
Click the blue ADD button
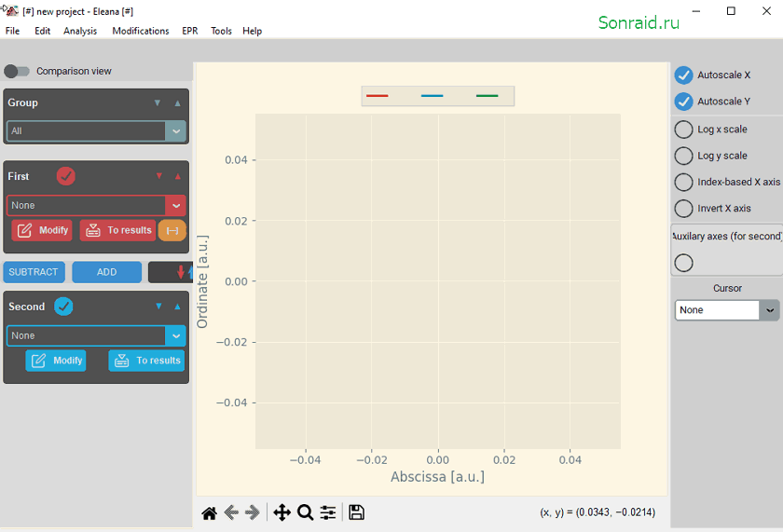coord(107,272)
